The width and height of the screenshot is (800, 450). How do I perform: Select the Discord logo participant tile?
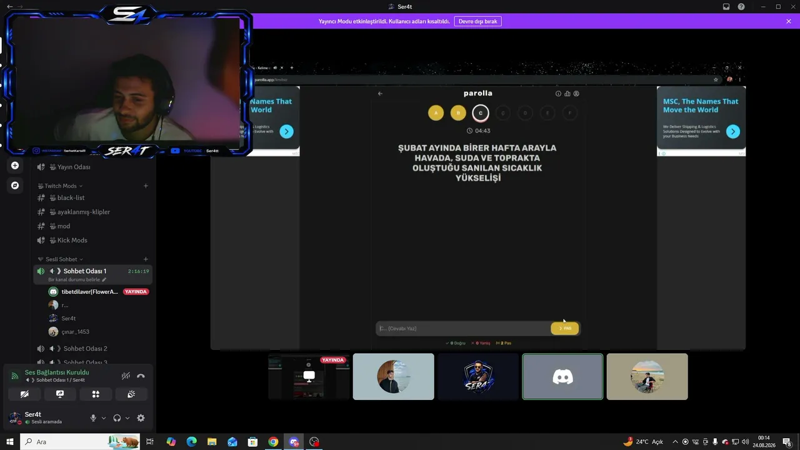click(x=562, y=377)
